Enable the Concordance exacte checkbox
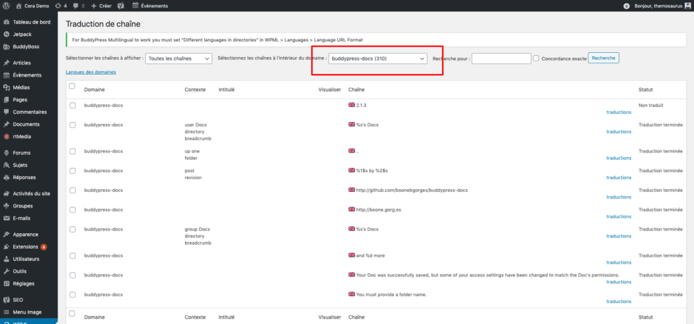Screen dimensions: 694x324 click(536, 58)
